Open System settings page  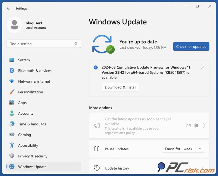tap(44, 60)
